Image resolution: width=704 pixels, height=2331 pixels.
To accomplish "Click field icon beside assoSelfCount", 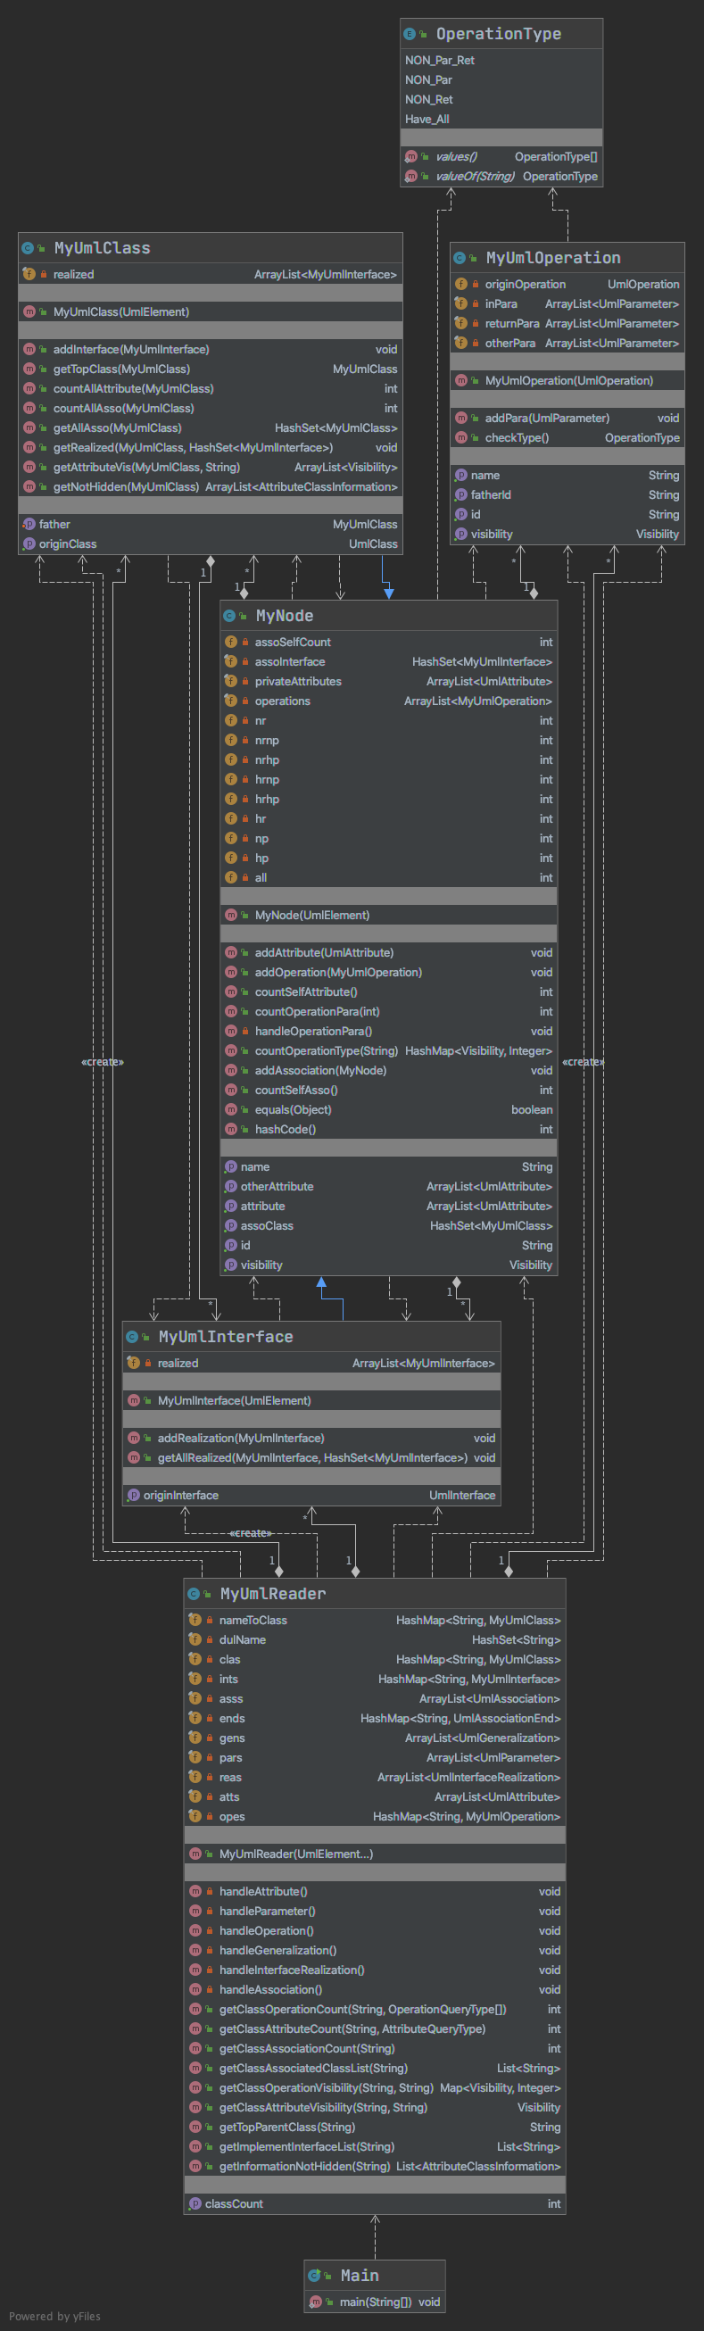I will click(x=231, y=642).
